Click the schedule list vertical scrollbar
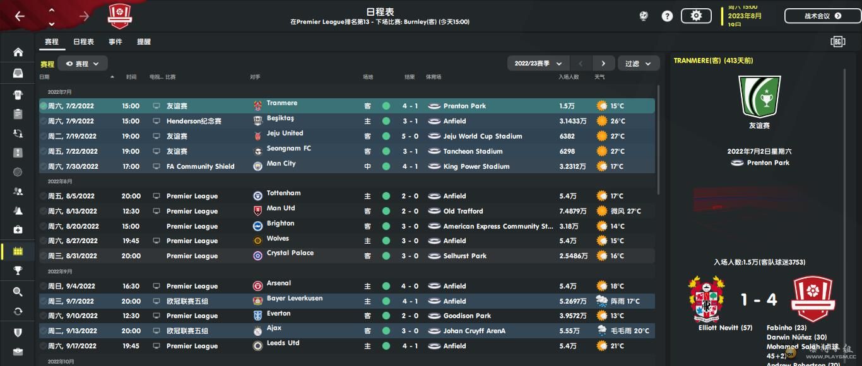 click(658, 140)
